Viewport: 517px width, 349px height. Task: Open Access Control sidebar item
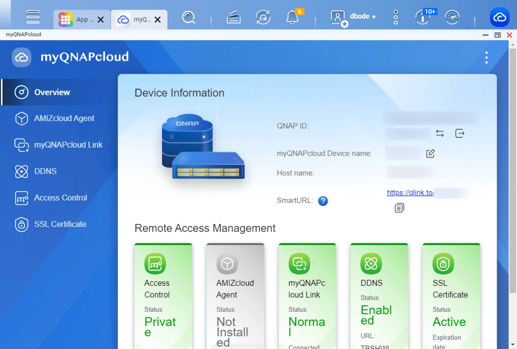coord(60,198)
